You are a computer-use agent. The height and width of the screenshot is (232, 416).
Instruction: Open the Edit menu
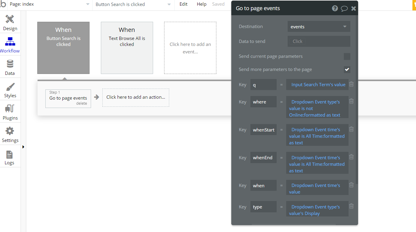184,4
